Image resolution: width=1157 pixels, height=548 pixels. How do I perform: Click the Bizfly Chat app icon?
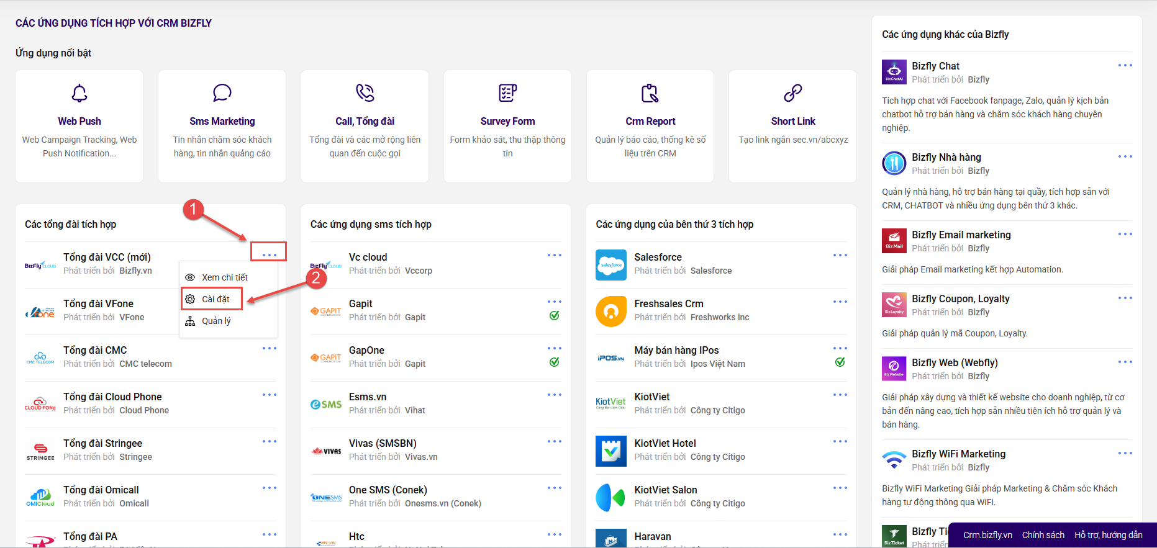click(894, 72)
